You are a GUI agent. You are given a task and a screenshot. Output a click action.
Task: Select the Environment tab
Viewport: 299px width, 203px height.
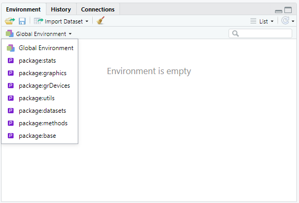(23, 9)
